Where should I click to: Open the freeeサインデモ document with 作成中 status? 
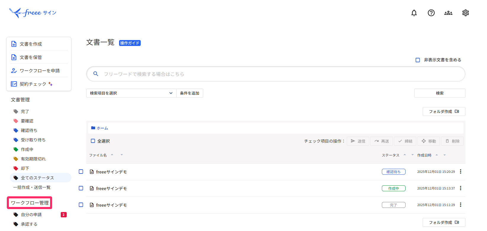(111, 188)
